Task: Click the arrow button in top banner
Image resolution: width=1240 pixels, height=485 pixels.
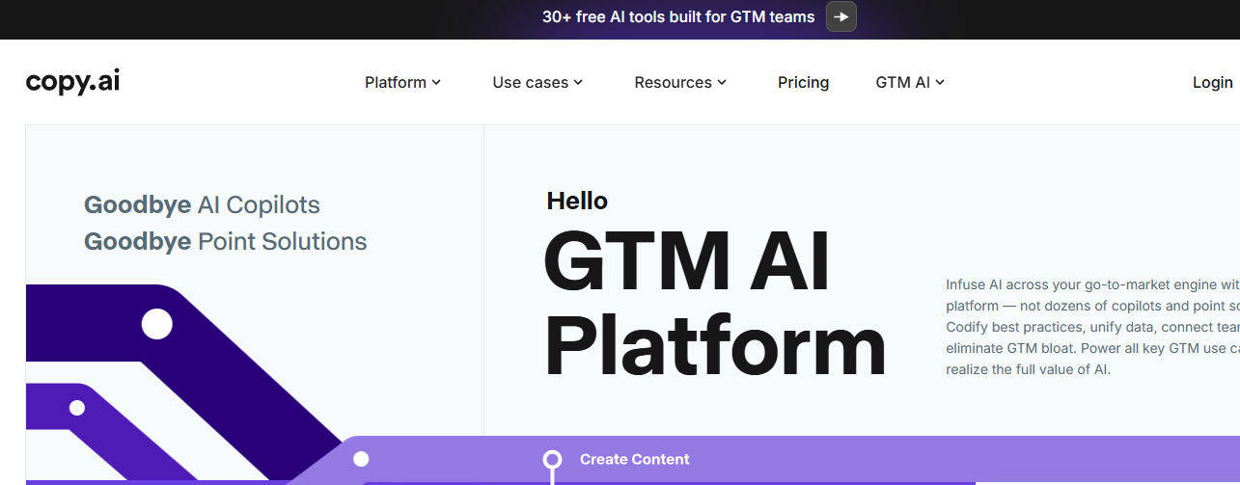Action: pyautogui.click(x=841, y=16)
